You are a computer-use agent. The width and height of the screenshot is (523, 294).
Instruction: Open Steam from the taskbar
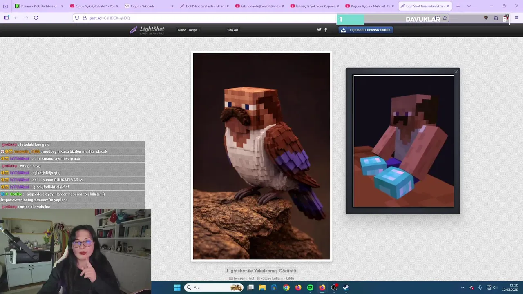346,287
